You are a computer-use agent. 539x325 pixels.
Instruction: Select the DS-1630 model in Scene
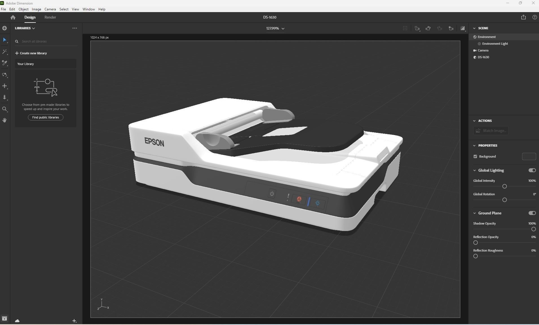point(504,57)
